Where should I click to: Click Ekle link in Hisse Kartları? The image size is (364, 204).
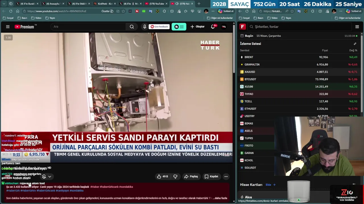click(270, 185)
